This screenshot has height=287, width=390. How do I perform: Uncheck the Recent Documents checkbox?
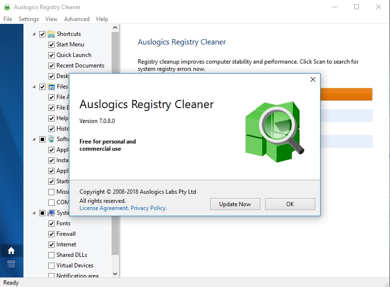click(x=51, y=66)
